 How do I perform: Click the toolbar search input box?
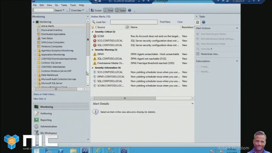click(x=43, y=10)
